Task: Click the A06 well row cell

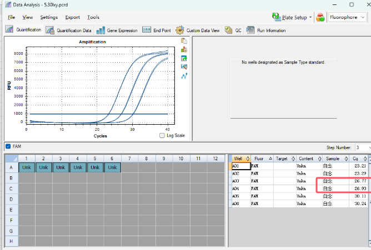Action: (241, 203)
